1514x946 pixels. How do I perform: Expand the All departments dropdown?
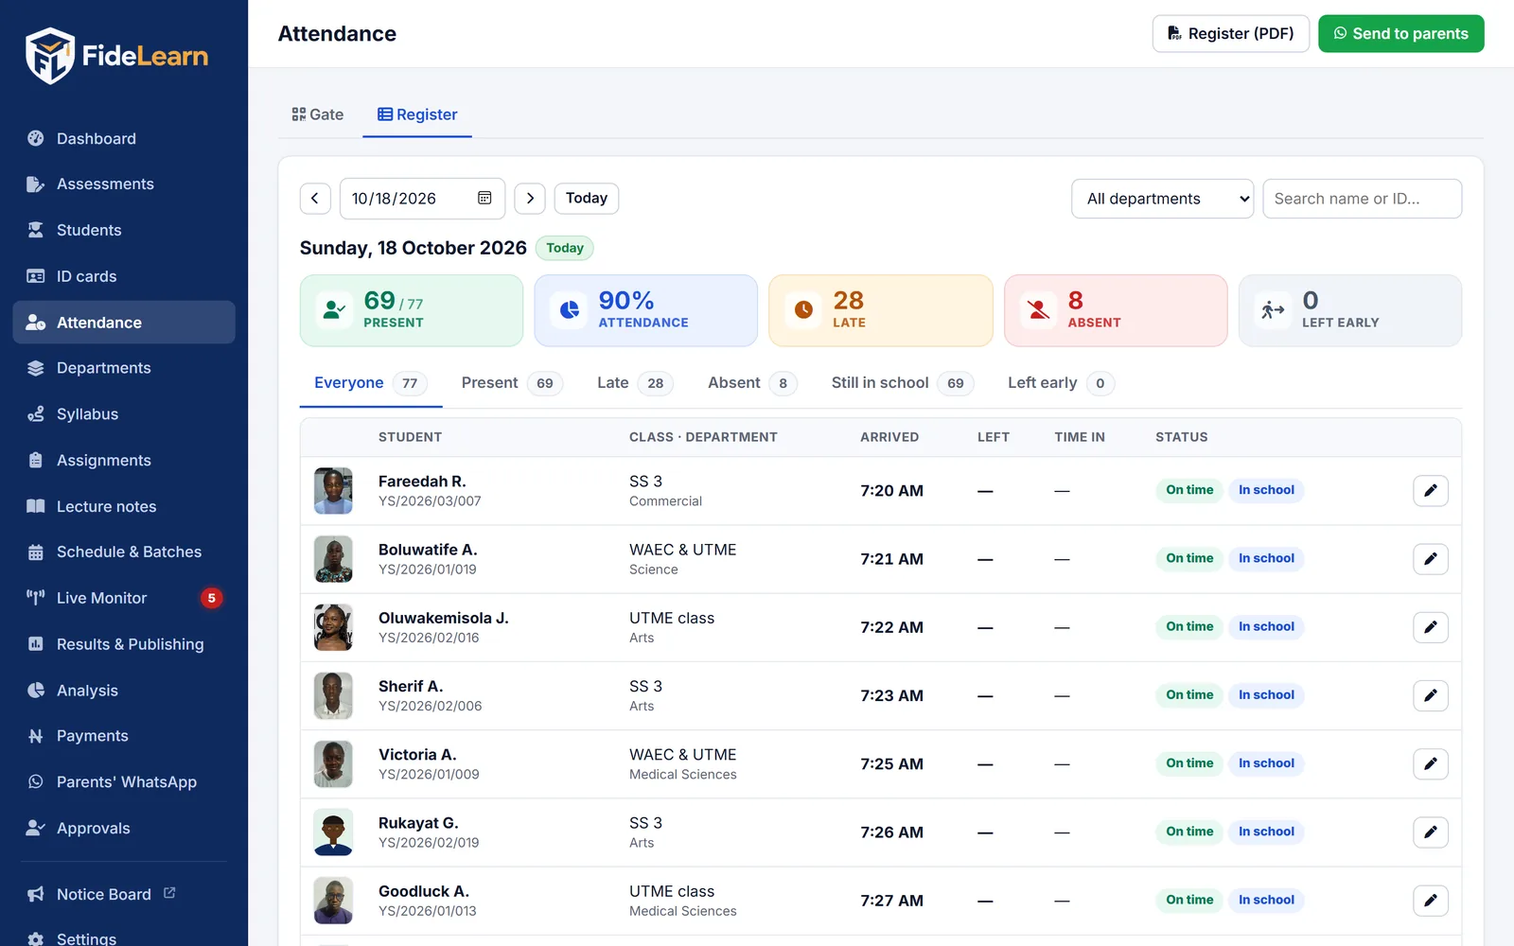[1162, 199]
